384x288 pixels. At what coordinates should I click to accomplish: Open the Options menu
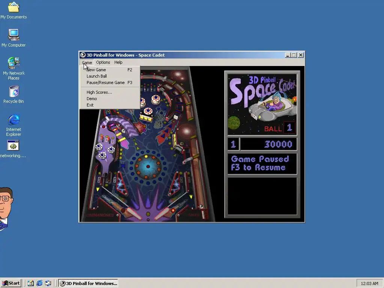pyautogui.click(x=103, y=63)
